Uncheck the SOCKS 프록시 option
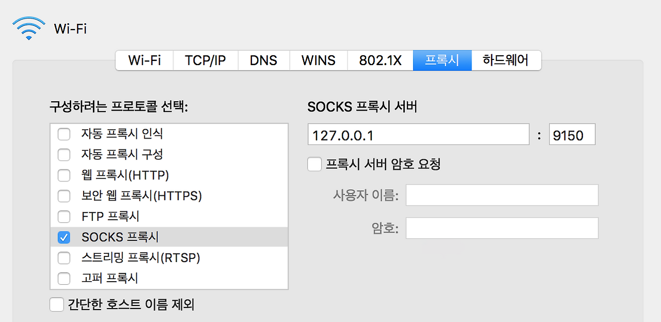 64,237
